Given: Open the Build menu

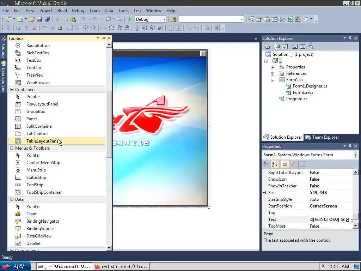Looking at the screenshot, I should [62, 11].
